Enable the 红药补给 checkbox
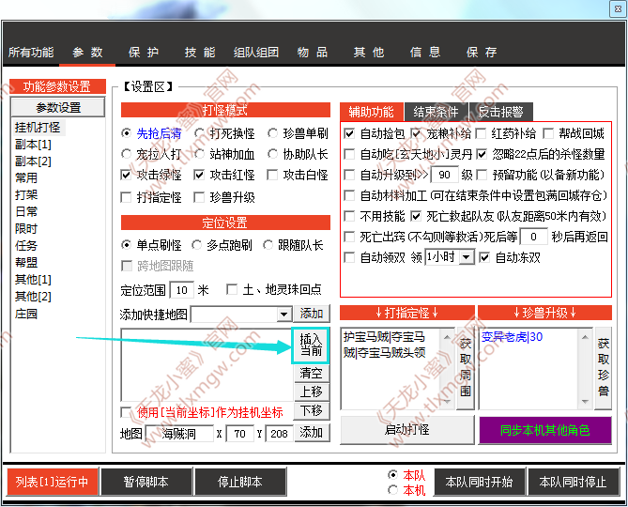The image size is (628, 507). pyautogui.click(x=481, y=133)
